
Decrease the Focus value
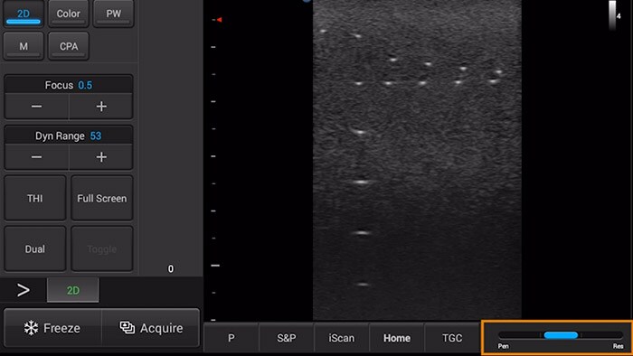point(36,107)
